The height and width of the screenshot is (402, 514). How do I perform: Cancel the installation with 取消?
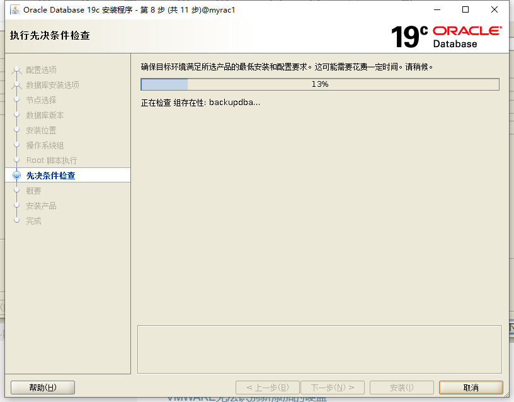pyautogui.click(x=471, y=388)
